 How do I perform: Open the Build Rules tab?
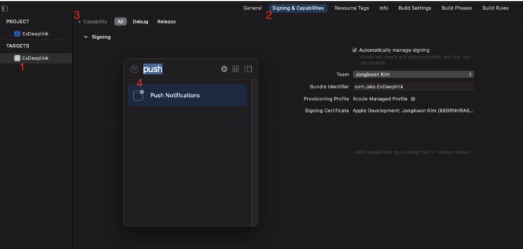[x=495, y=8]
